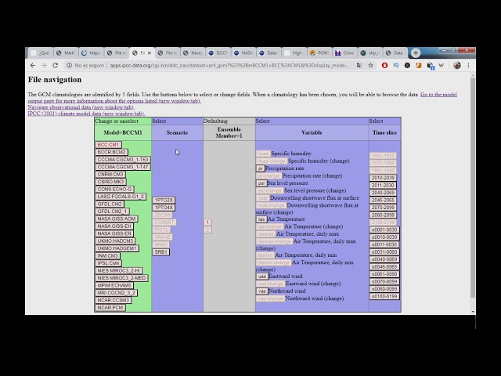
Task: Pick the 2046-2065 time slice
Action: (383, 201)
